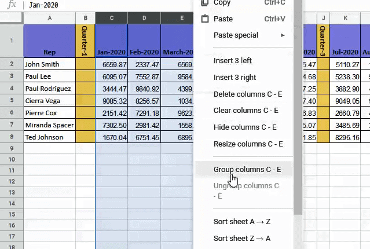Click the Quarter-1 header cell
The image size is (370, 249).
coord(85,41)
